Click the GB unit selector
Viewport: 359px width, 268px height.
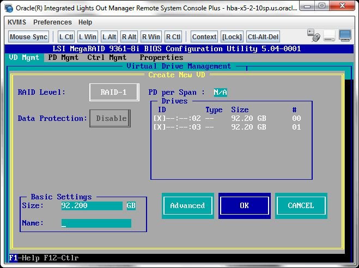[x=131, y=205]
